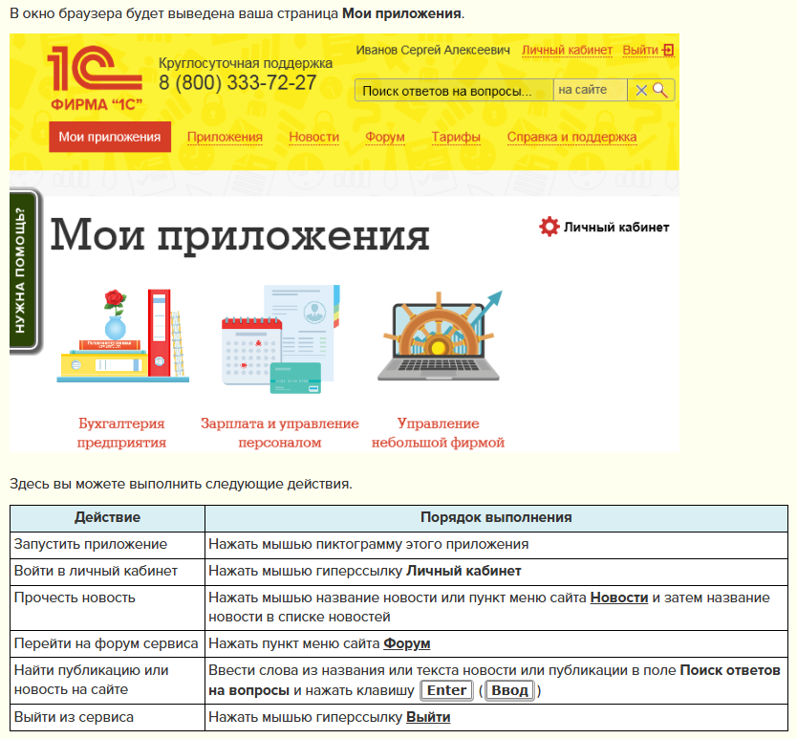Clear search with the X icon

pyautogui.click(x=641, y=91)
